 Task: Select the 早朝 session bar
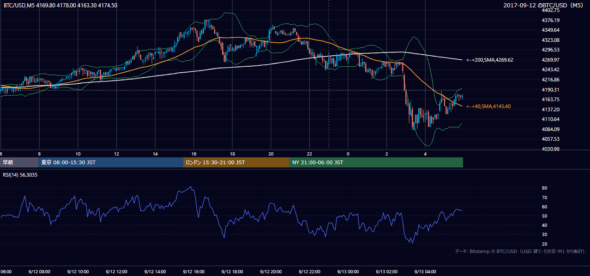pyautogui.click(x=19, y=162)
